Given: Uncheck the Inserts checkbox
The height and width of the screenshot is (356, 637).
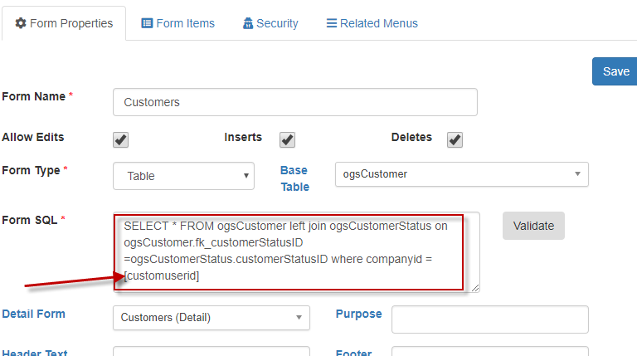Looking at the screenshot, I should (288, 139).
